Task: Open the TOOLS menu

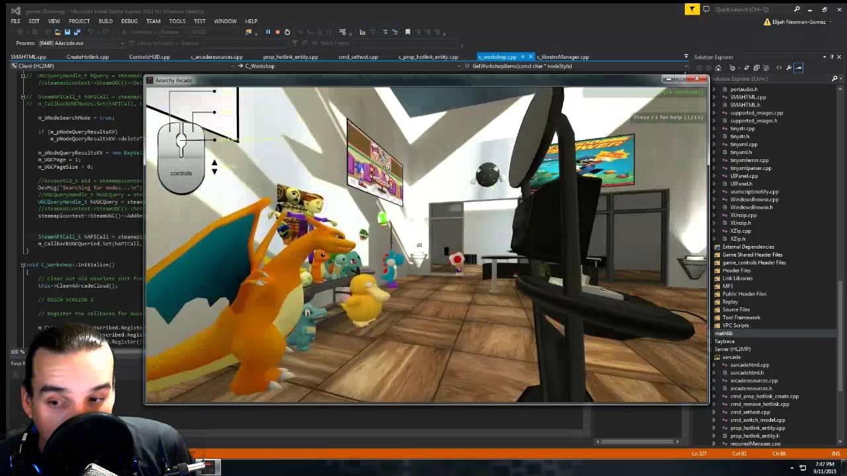Action: click(x=177, y=21)
